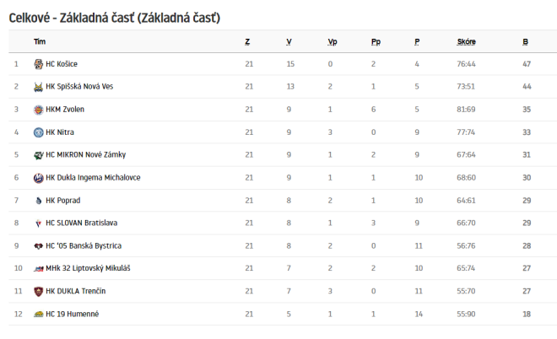The height and width of the screenshot is (339, 557).
Task: Click the HK Dukla Ingema Michalovce logo
Action: point(38,177)
